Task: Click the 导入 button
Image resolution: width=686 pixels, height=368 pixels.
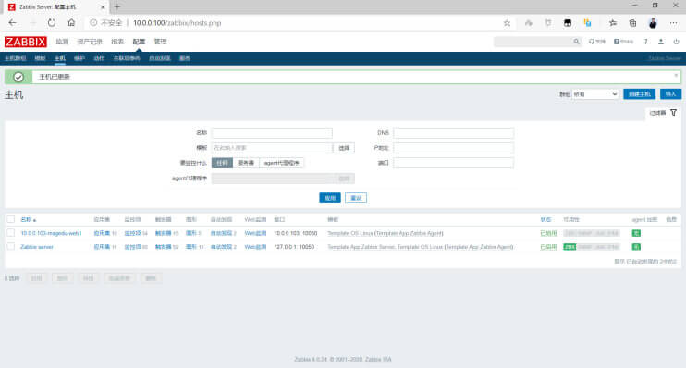Action: click(670, 94)
